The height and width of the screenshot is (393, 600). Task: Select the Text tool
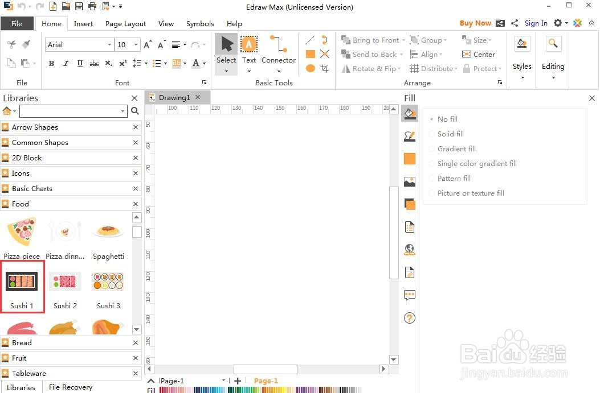(249, 53)
